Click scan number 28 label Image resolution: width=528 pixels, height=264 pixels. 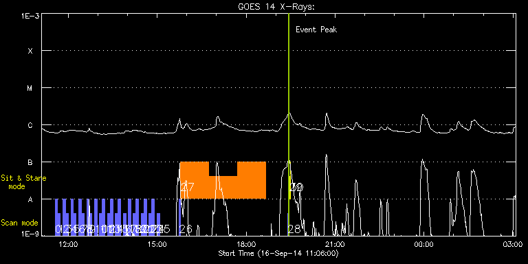pos(294,230)
